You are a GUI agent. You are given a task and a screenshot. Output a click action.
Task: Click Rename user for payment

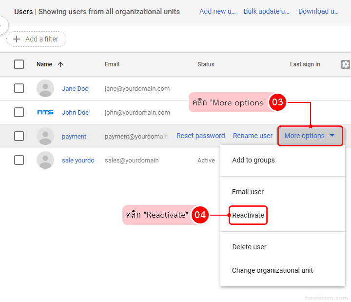pos(253,136)
